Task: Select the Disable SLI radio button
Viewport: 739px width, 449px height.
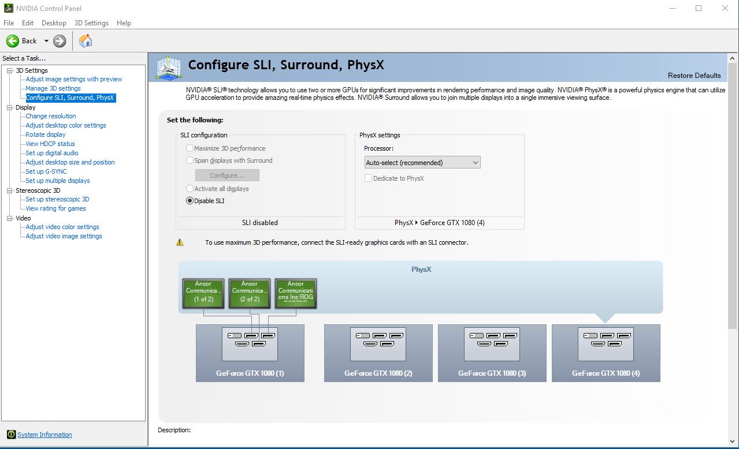Action: click(x=190, y=201)
